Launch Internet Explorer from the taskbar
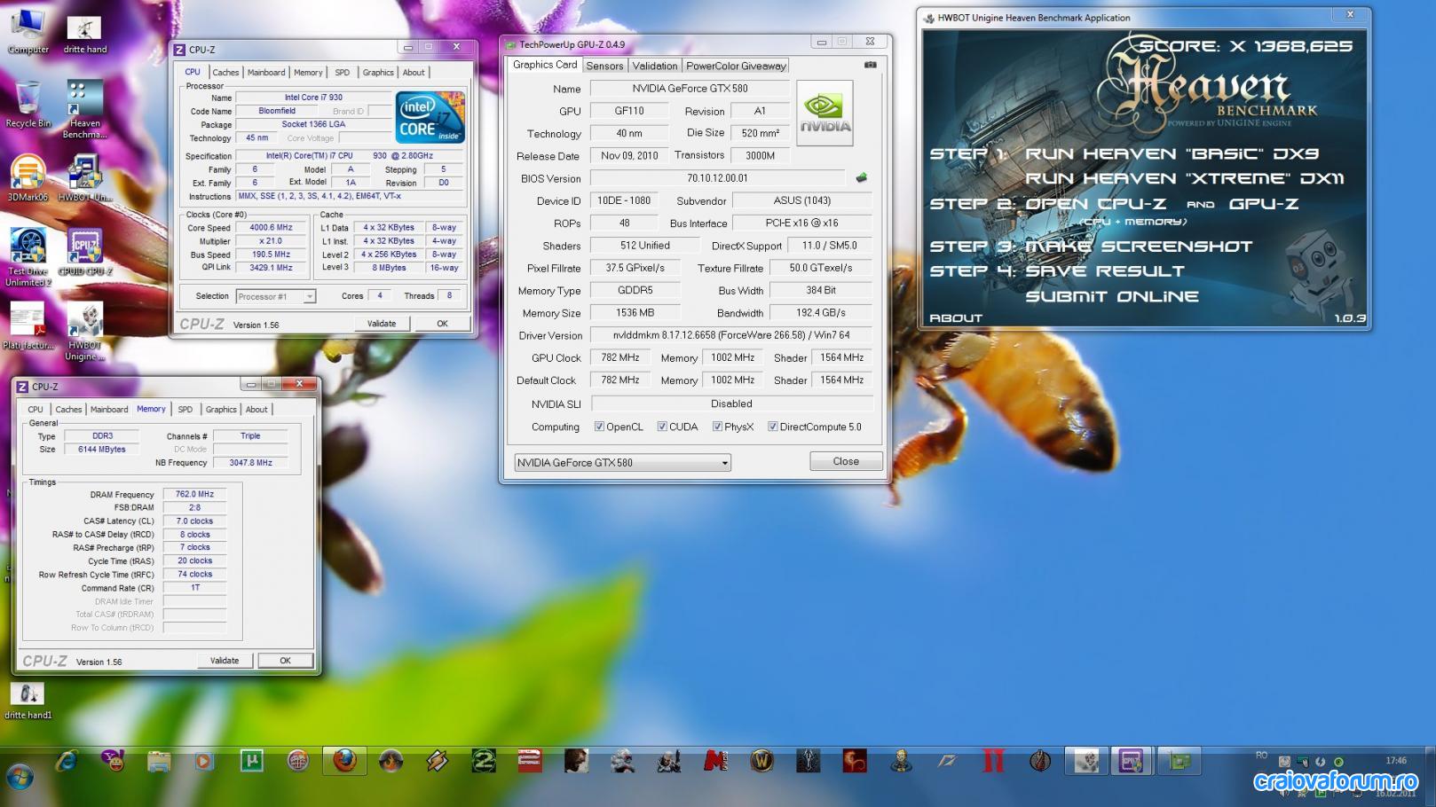1436x807 pixels. click(67, 761)
